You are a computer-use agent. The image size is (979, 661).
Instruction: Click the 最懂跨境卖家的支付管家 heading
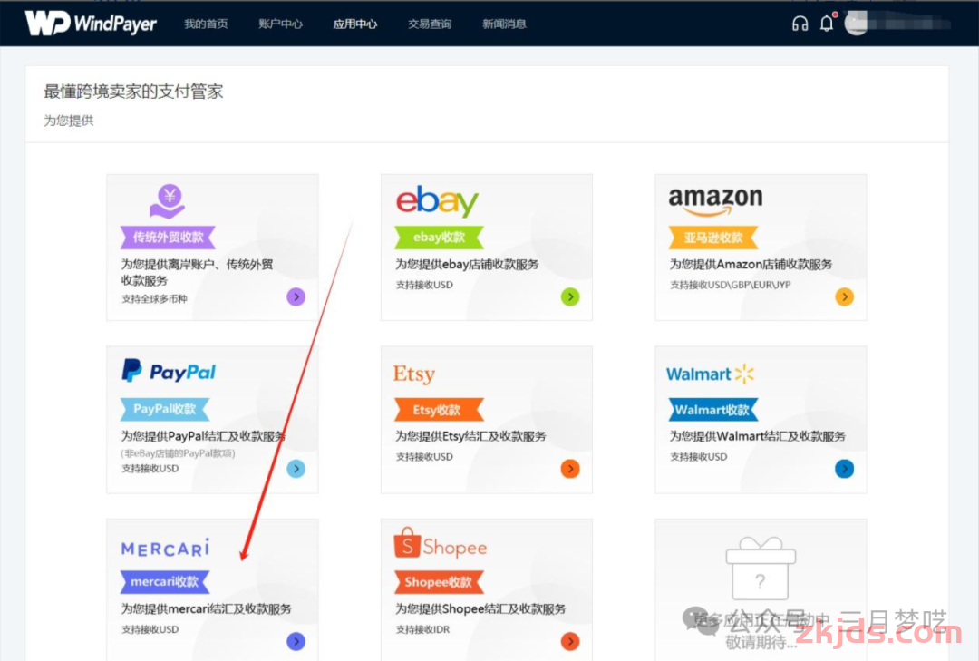tap(133, 92)
